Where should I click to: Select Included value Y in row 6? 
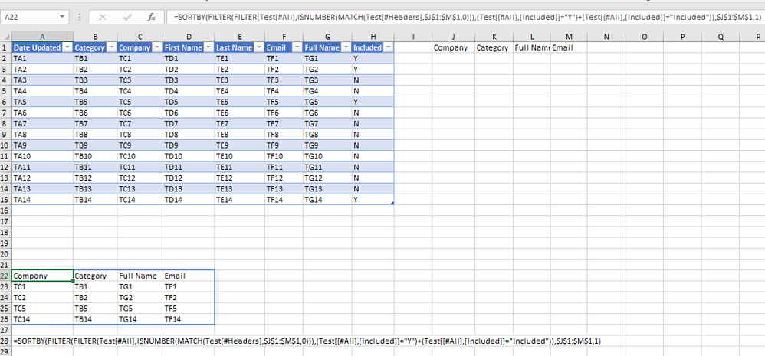tap(373, 102)
